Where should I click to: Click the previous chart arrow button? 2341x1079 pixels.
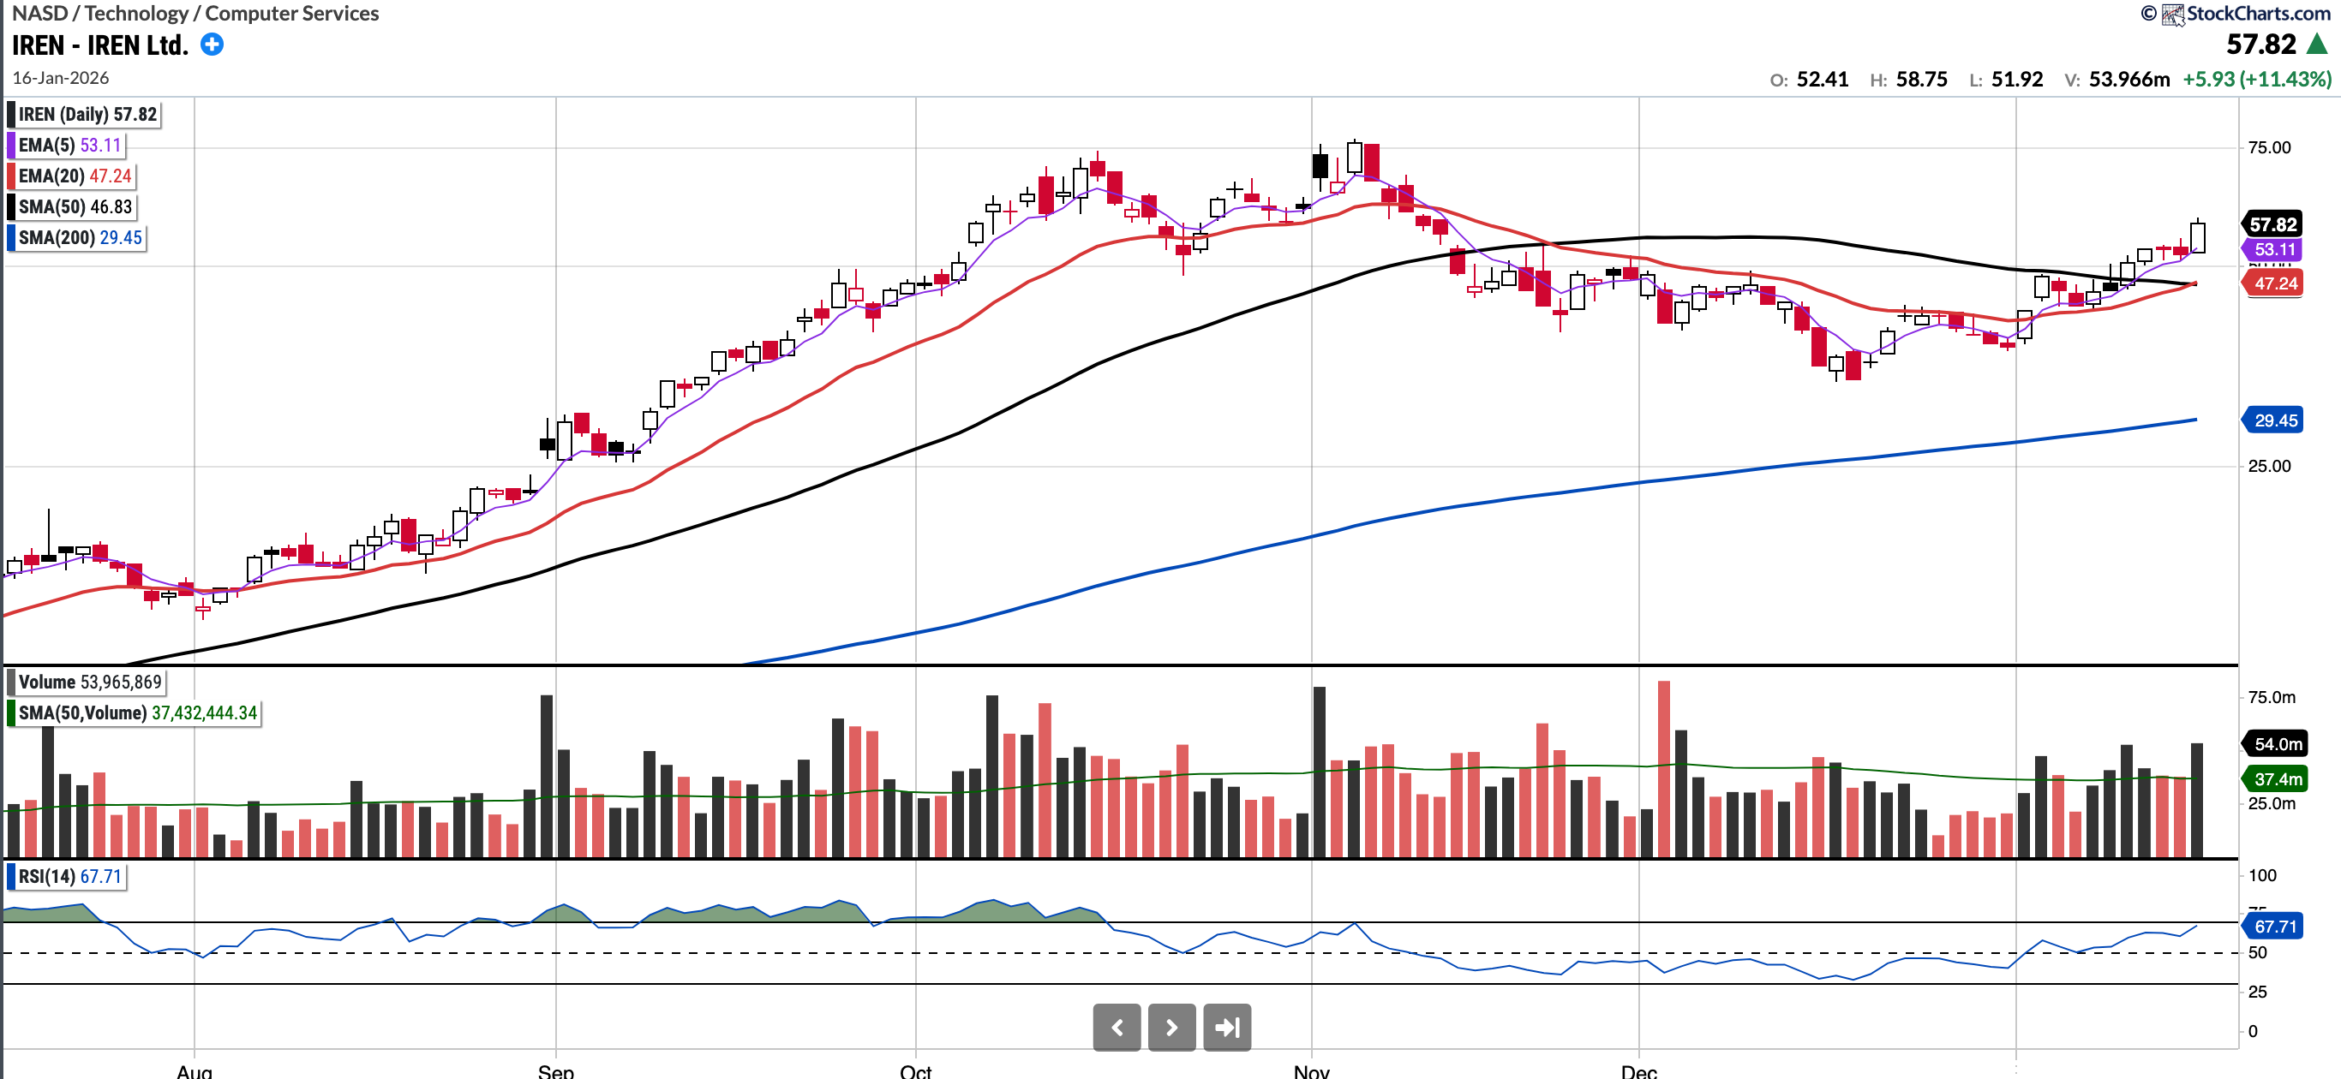[x=1117, y=1028]
